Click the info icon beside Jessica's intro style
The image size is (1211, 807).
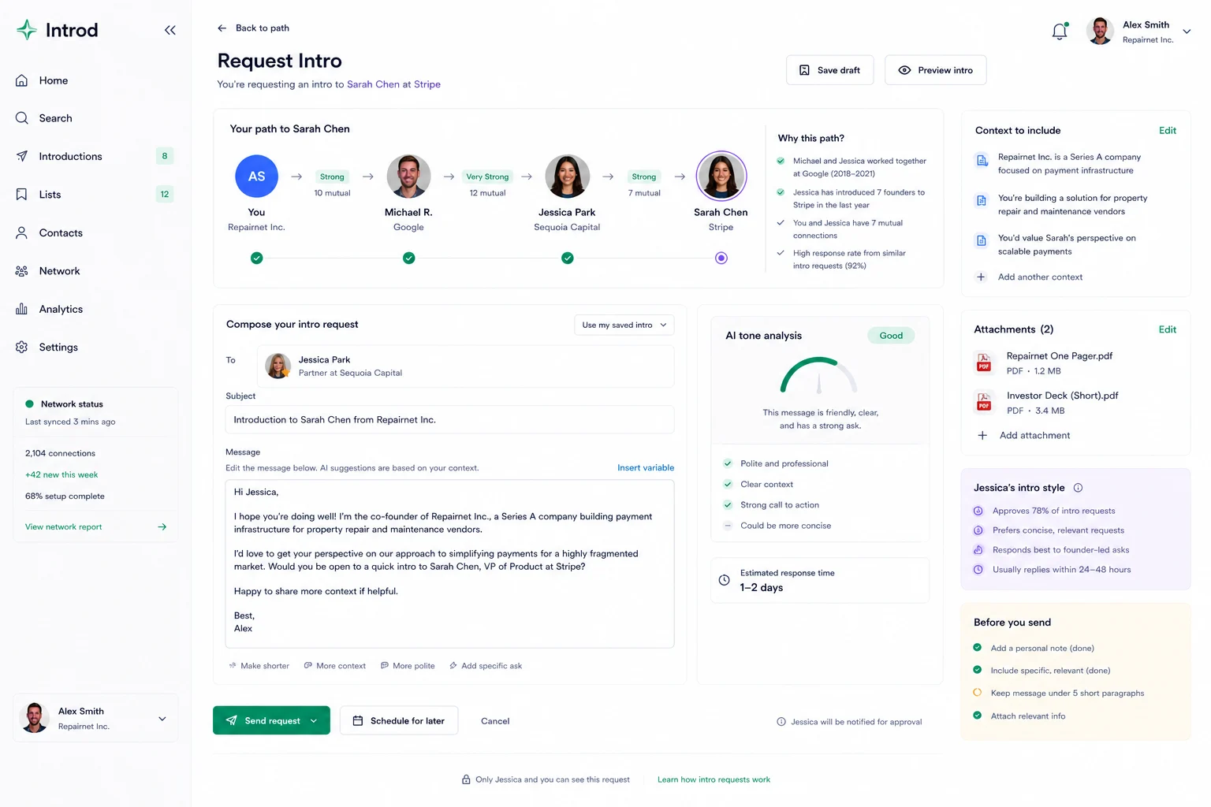[1078, 488]
